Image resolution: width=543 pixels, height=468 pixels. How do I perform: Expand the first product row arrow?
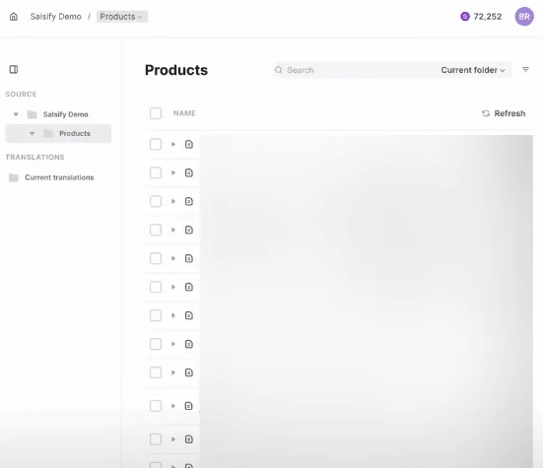(173, 145)
